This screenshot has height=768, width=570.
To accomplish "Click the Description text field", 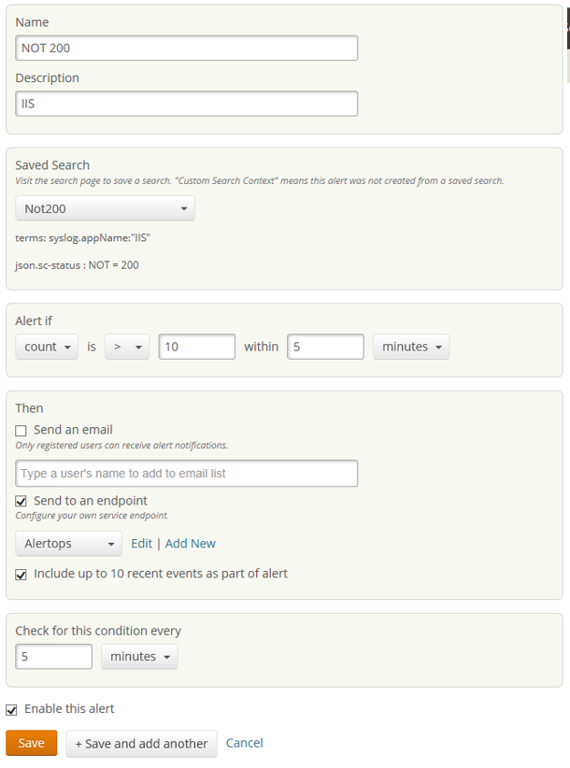I will click(x=187, y=104).
